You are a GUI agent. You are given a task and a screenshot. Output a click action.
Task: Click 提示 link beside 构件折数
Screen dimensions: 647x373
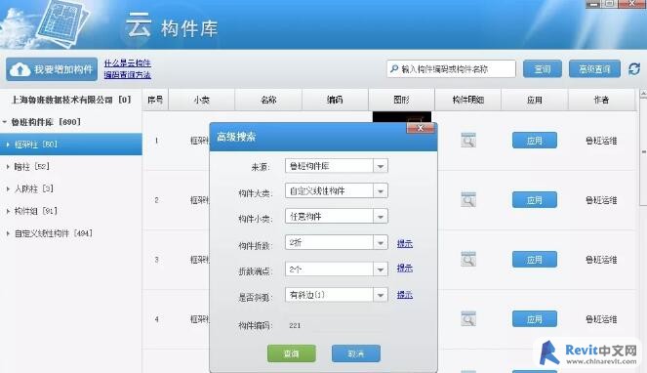(x=405, y=243)
